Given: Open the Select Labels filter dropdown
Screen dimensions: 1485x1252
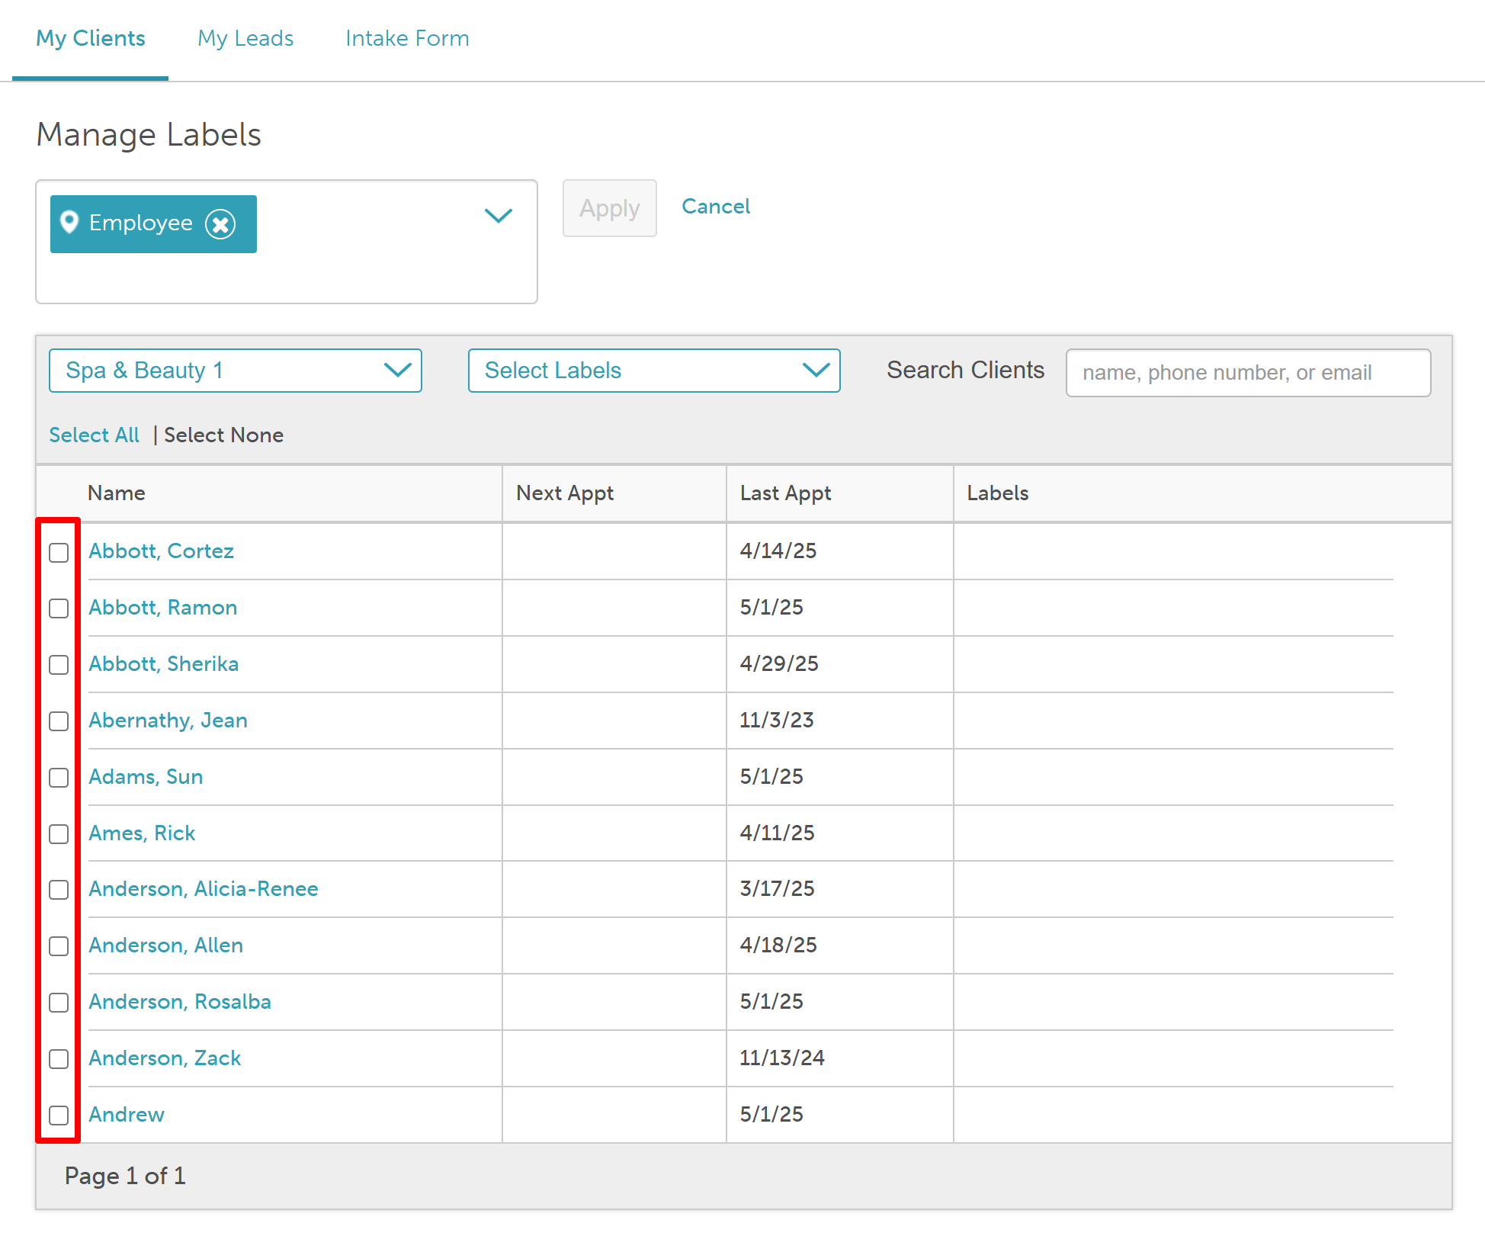Looking at the screenshot, I should click(653, 371).
